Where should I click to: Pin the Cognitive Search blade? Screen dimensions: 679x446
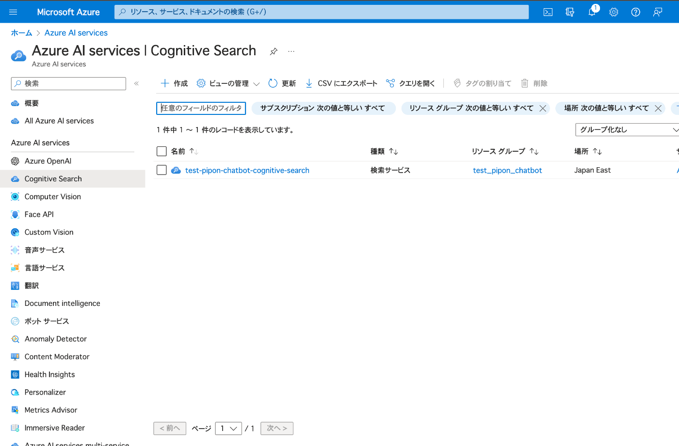[x=274, y=51]
